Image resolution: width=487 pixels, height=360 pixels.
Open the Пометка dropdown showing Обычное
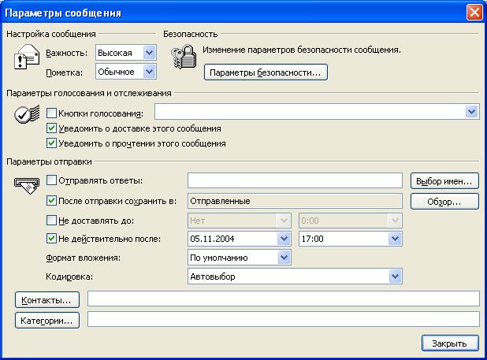click(x=126, y=72)
